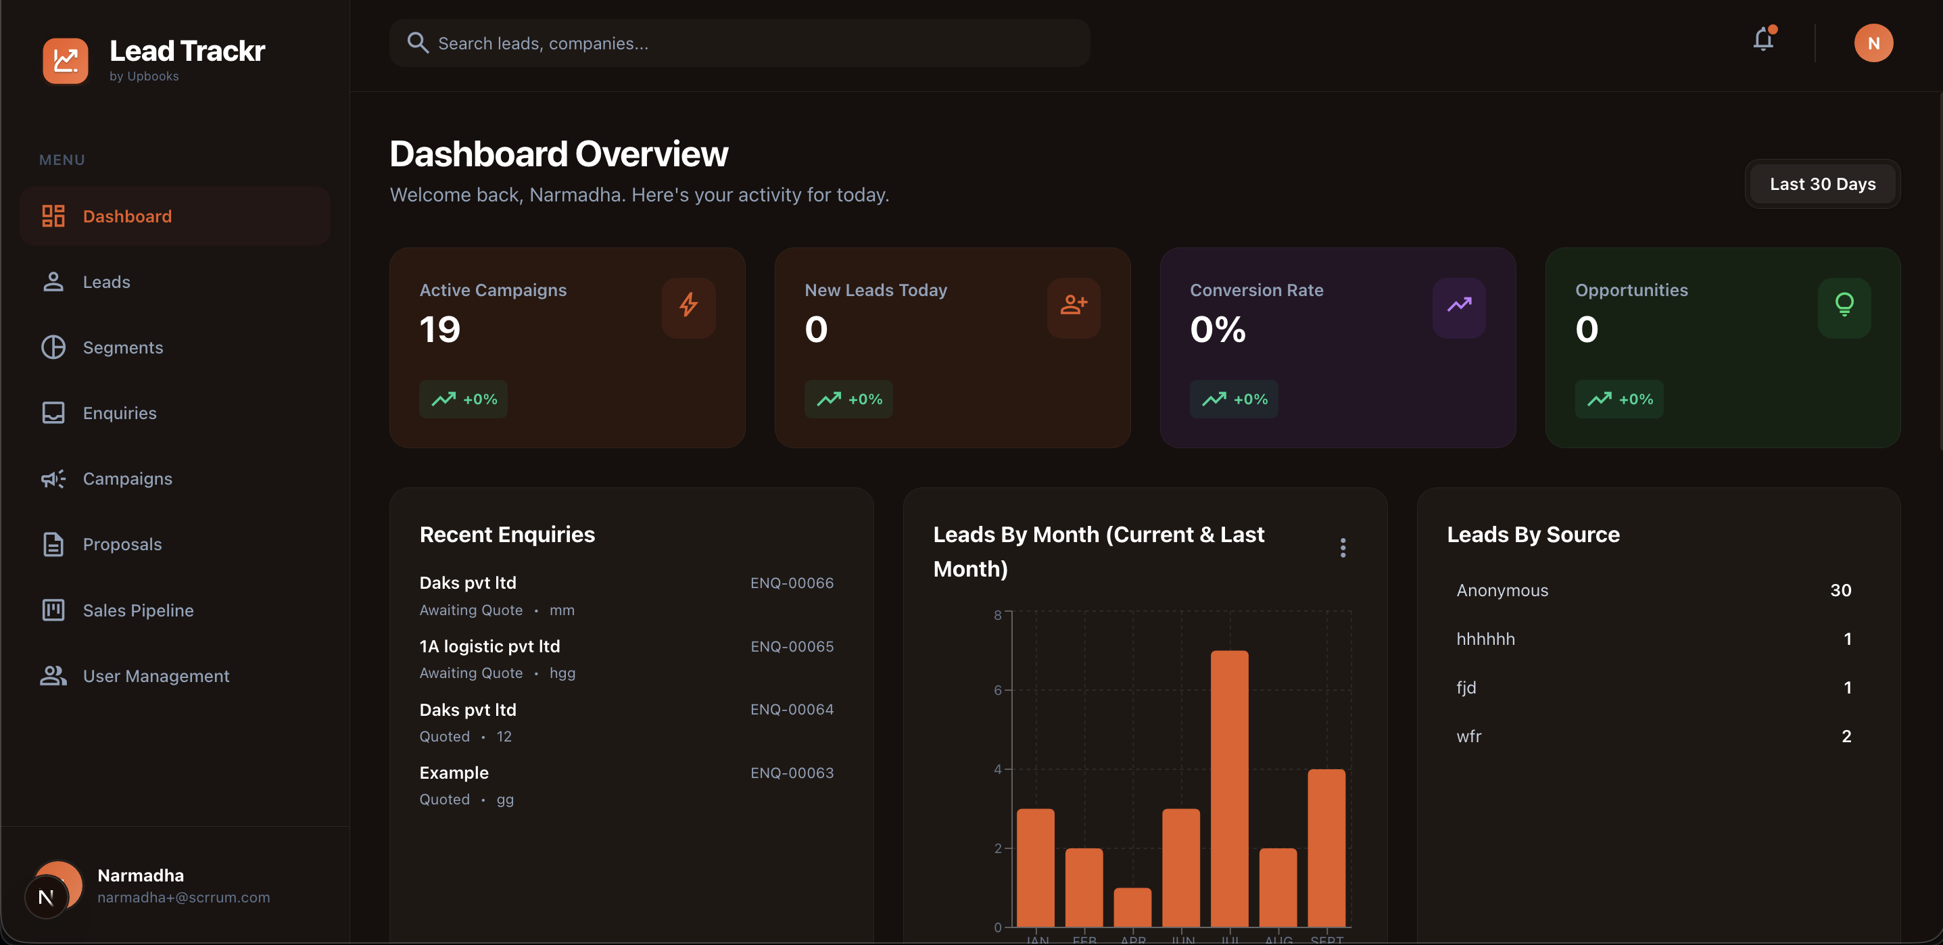This screenshot has height=945, width=1943.
Task: Click the search magnifier icon
Action: click(x=417, y=43)
